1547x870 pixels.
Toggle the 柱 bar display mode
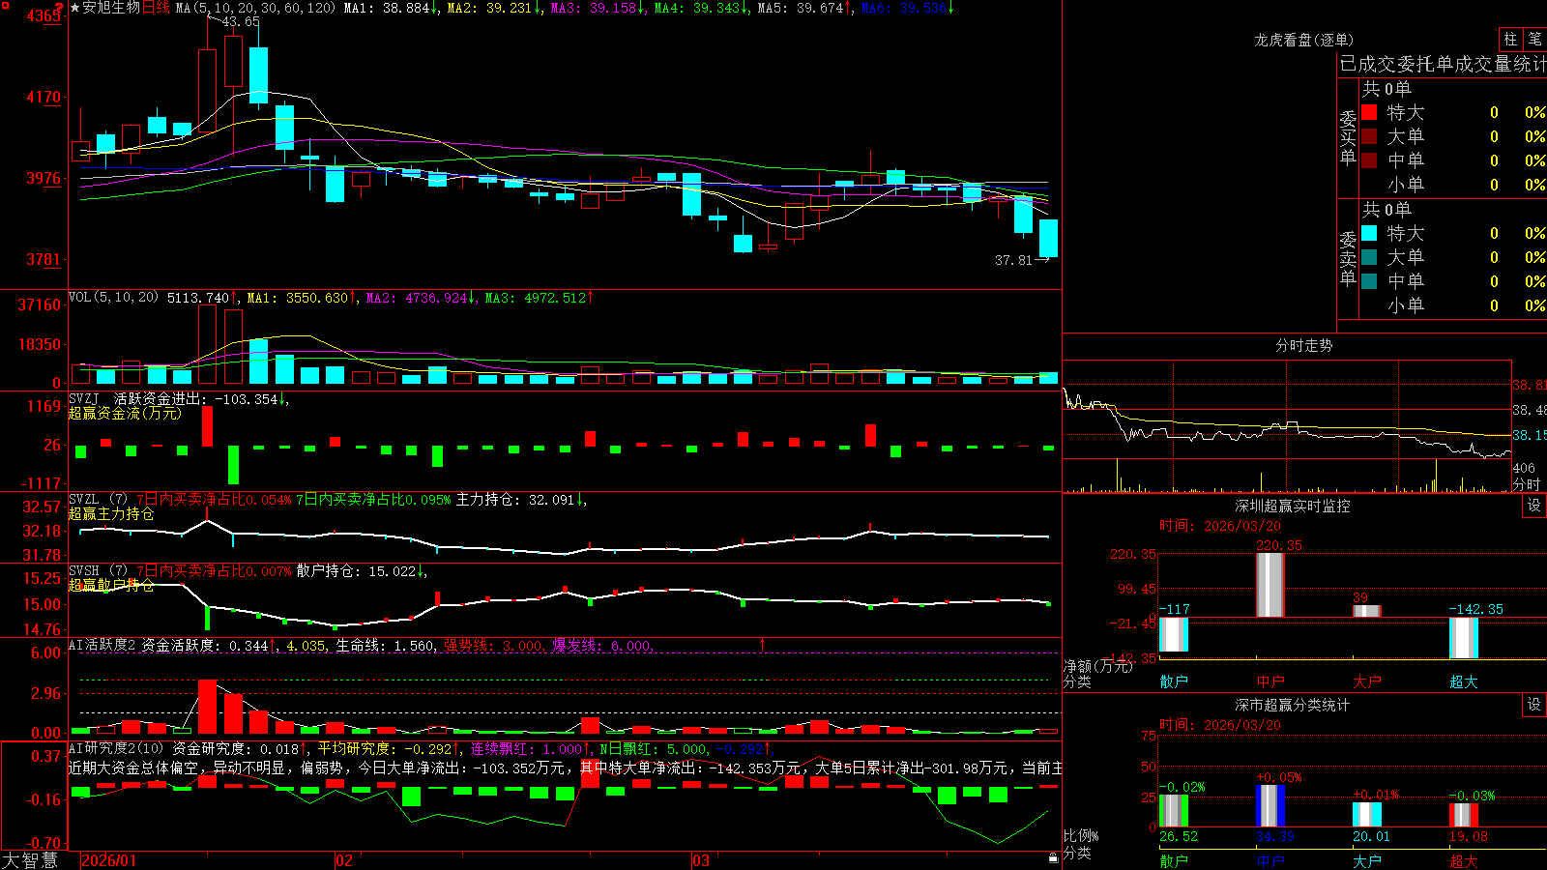click(x=1510, y=39)
